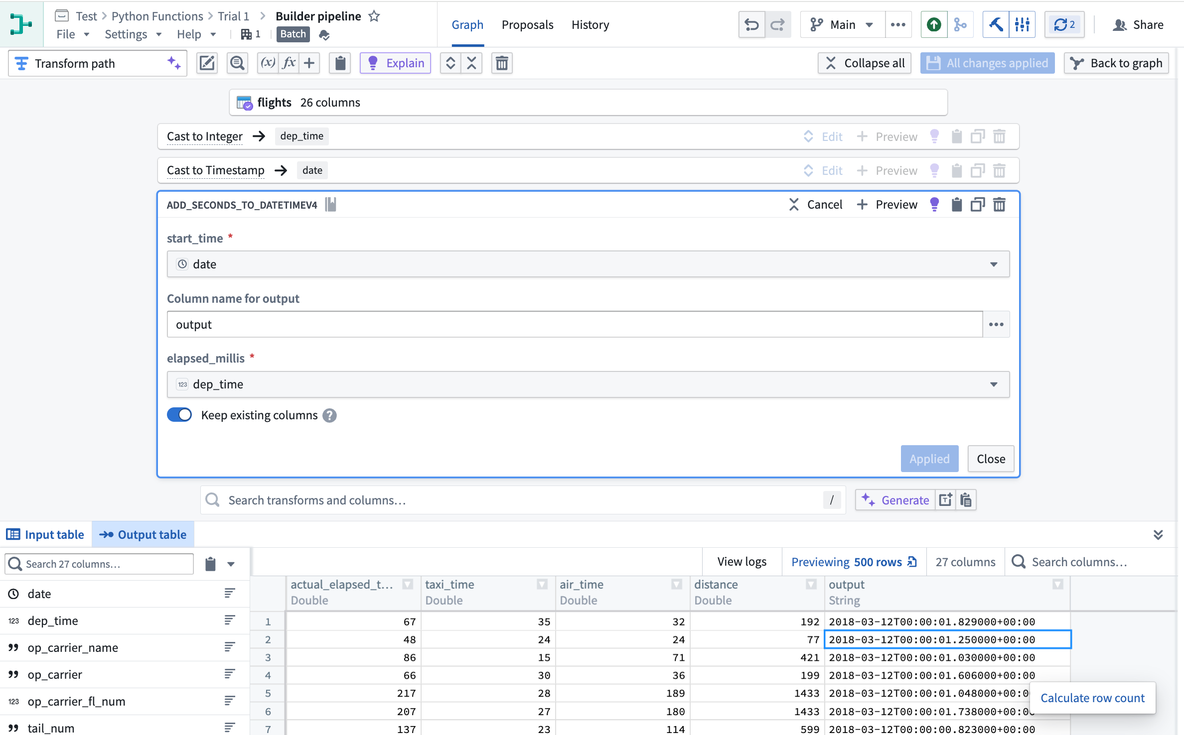Click the build hammer icon
Image resolution: width=1184 pixels, height=735 pixels.
point(996,24)
